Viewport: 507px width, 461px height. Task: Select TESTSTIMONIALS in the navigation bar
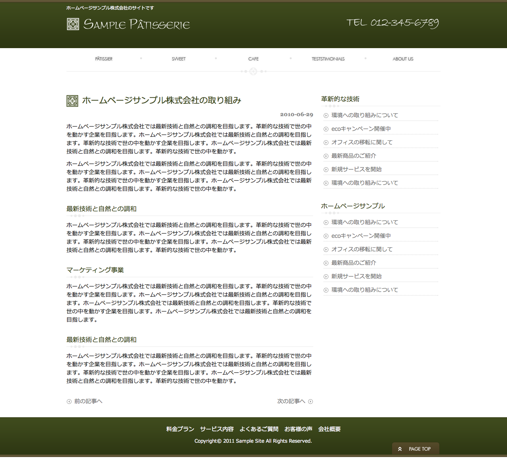328,59
